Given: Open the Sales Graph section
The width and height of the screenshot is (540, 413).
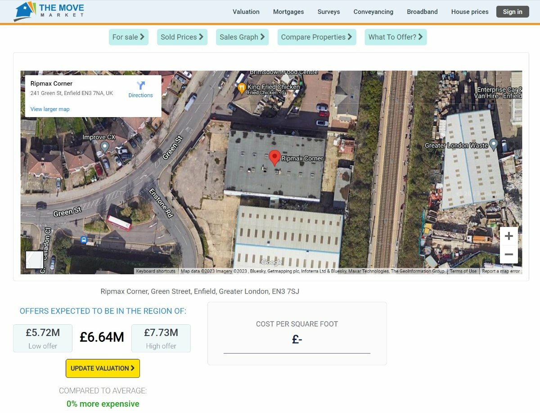Looking at the screenshot, I should click(x=242, y=37).
